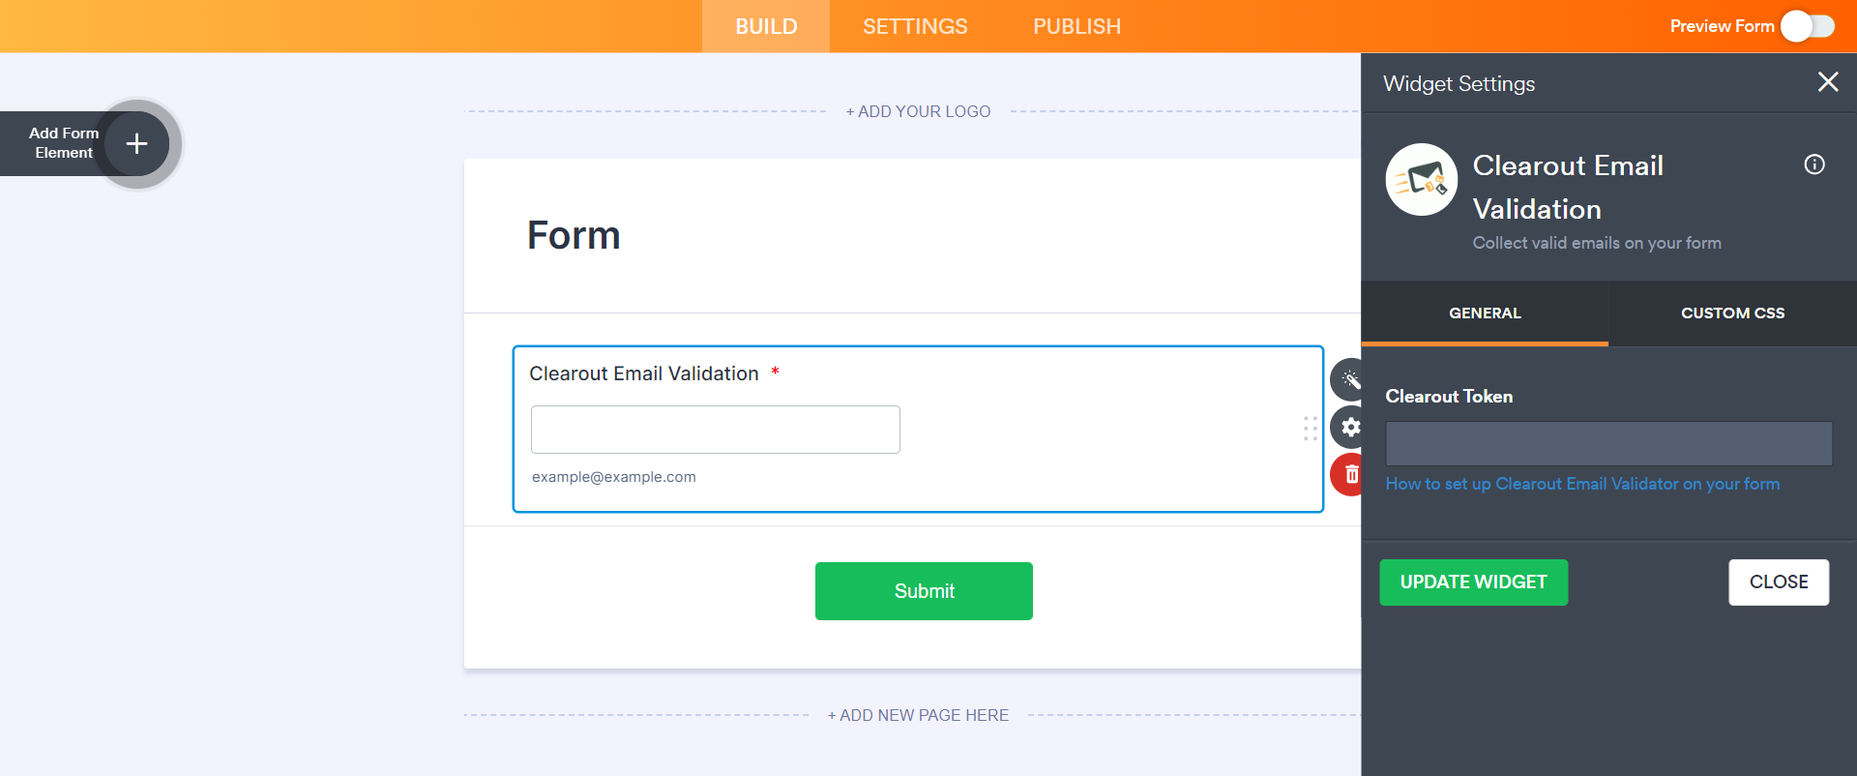Focus the Clearout Token input field
This screenshot has height=776, width=1857.
(x=1608, y=444)
